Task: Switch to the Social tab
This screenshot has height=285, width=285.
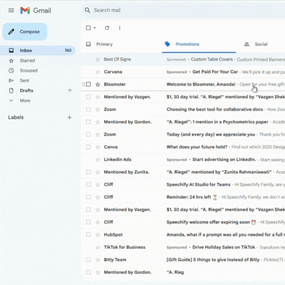Action: 260,44
